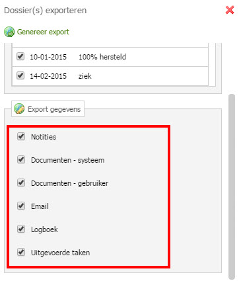Select the '100% hersteld' row text

point(102,57)
